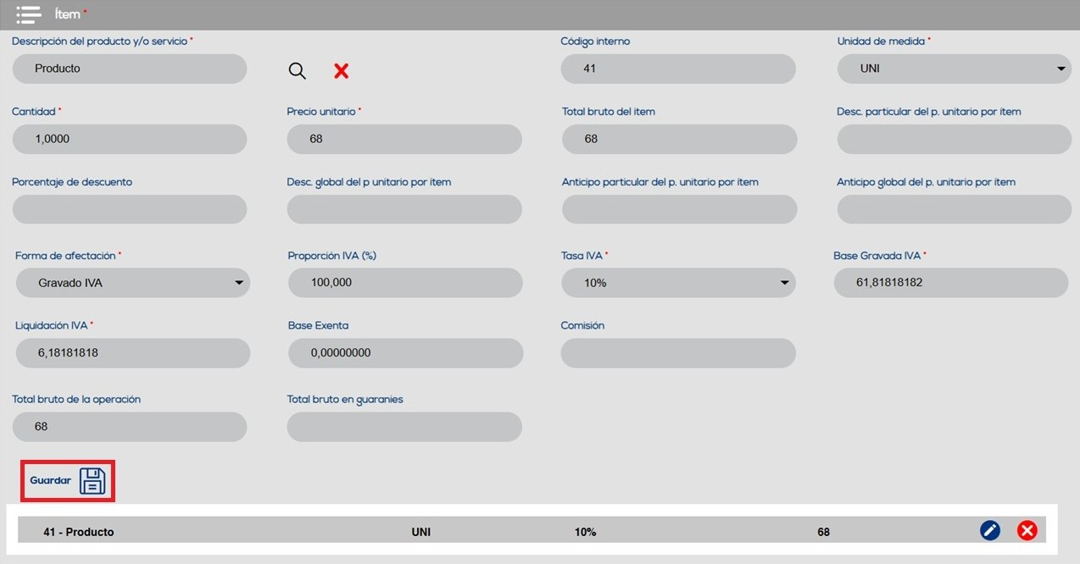Image resolution: width=1080 pixels, height=564 pixels.
Task: Expand the Forma de afectación dropdown
Action: click(x=132, y=283)
